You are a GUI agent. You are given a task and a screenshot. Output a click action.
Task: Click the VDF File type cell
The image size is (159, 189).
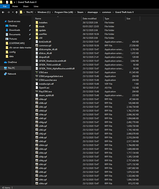point(108,84)
